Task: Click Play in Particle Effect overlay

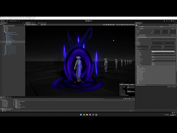Action: (121, 85)
